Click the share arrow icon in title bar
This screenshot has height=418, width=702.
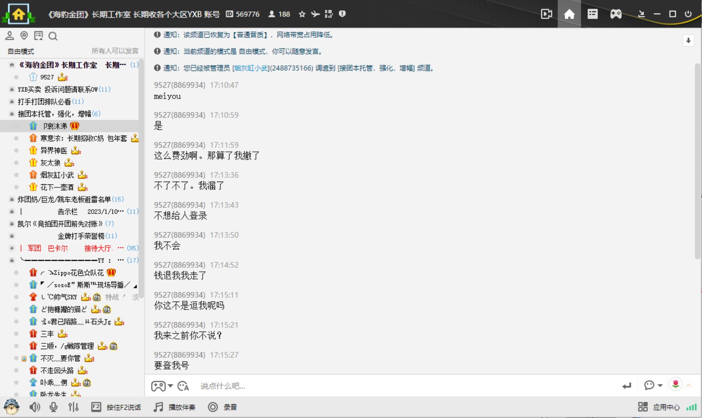(x=315, y=14)
